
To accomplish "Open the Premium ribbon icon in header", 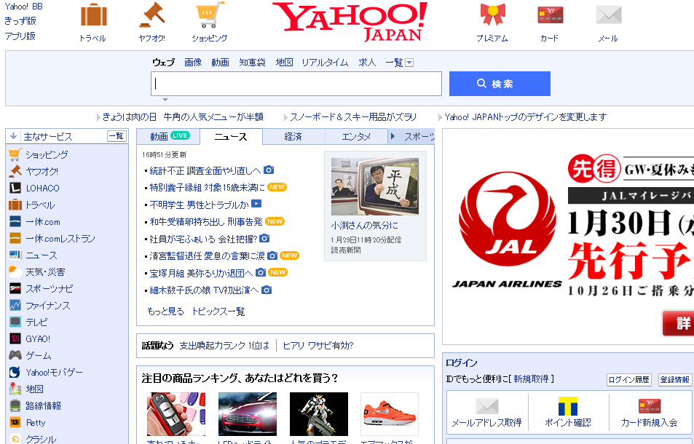I will point(492,15).
